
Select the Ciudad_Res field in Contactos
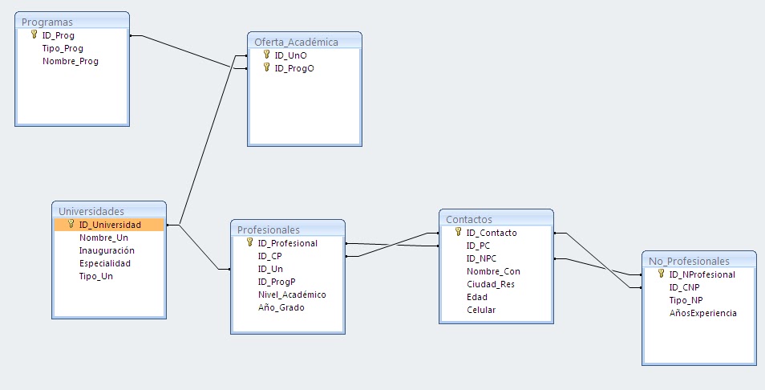[490, 284]
